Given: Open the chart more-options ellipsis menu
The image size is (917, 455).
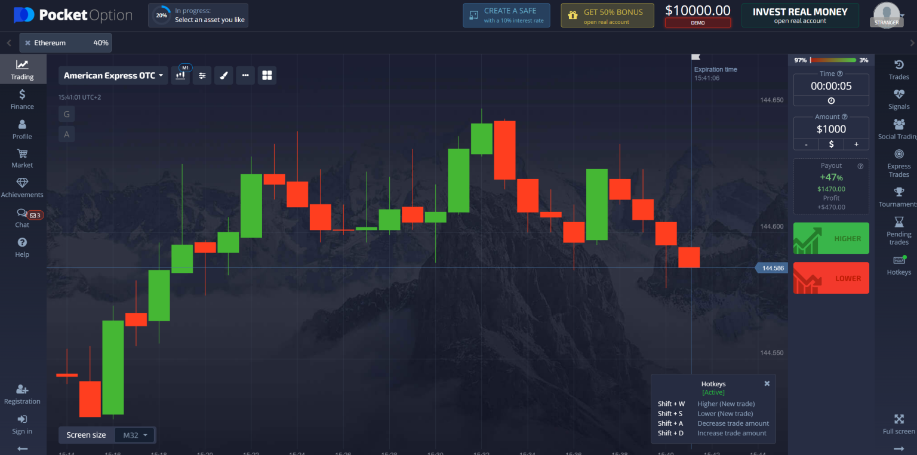Looking at the screenshot, I should pyautogui.click(x=245, y=75).
